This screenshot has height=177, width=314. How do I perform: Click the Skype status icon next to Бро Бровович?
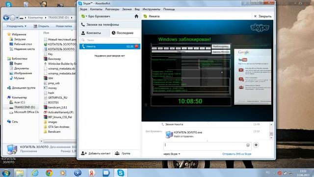pyautogui.click(x=83, y=16)
